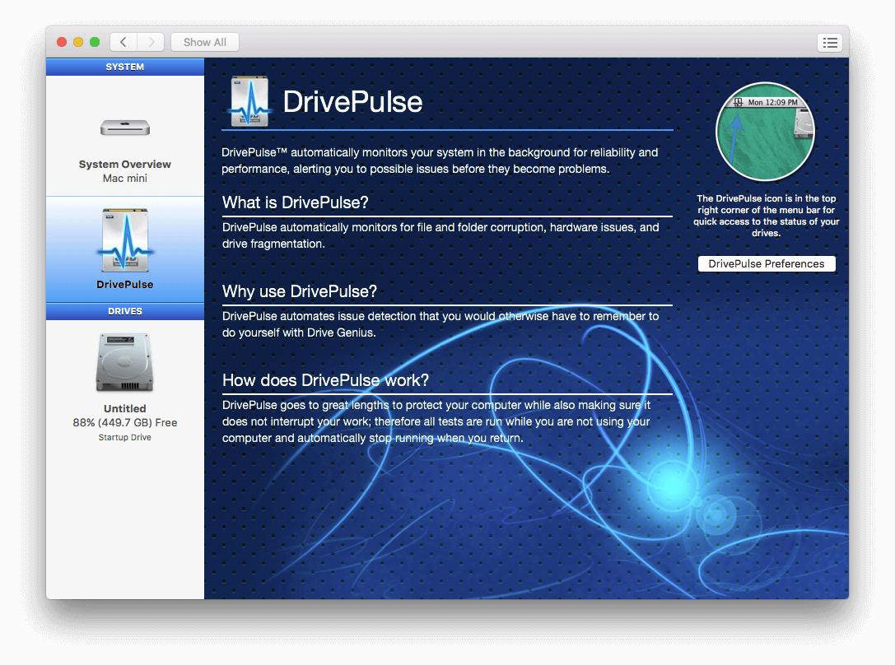Select the SYSTEM section header
This screenshot has height=665, width=895.
pos(124,67)
